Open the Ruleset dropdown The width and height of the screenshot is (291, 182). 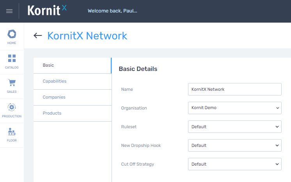click(234, 127)
